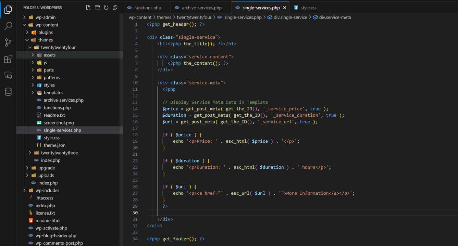Close the single-services.php tab
The height and width of the screenshot is (246, 458).
(284, 8)
